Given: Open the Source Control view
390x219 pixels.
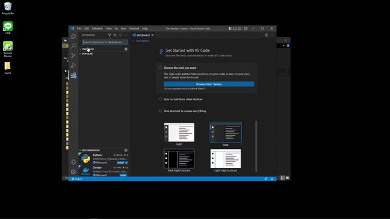Looking at the screenshot, I should [x=73, y=56].
